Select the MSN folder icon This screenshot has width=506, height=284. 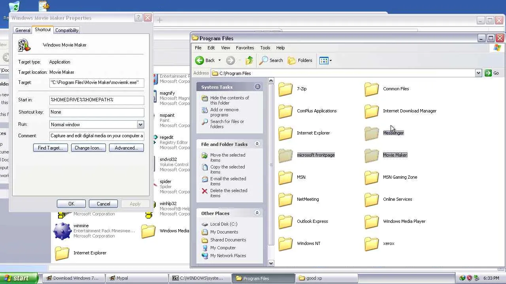tap(285, 177)
